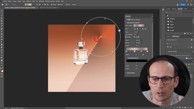Toggle Simuler checkbox in options bar
This screenshot has height=109, width=194.
coord(58,5)
